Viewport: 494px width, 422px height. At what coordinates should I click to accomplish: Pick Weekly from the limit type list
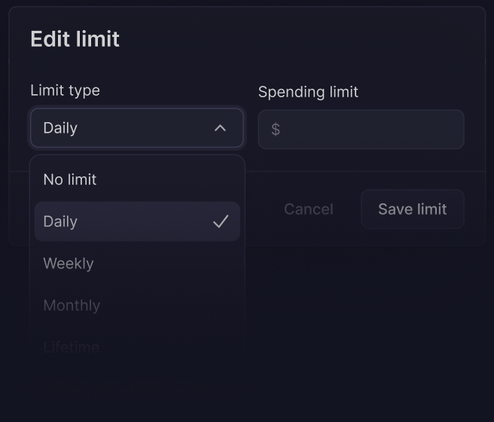[x=136, y=264]
